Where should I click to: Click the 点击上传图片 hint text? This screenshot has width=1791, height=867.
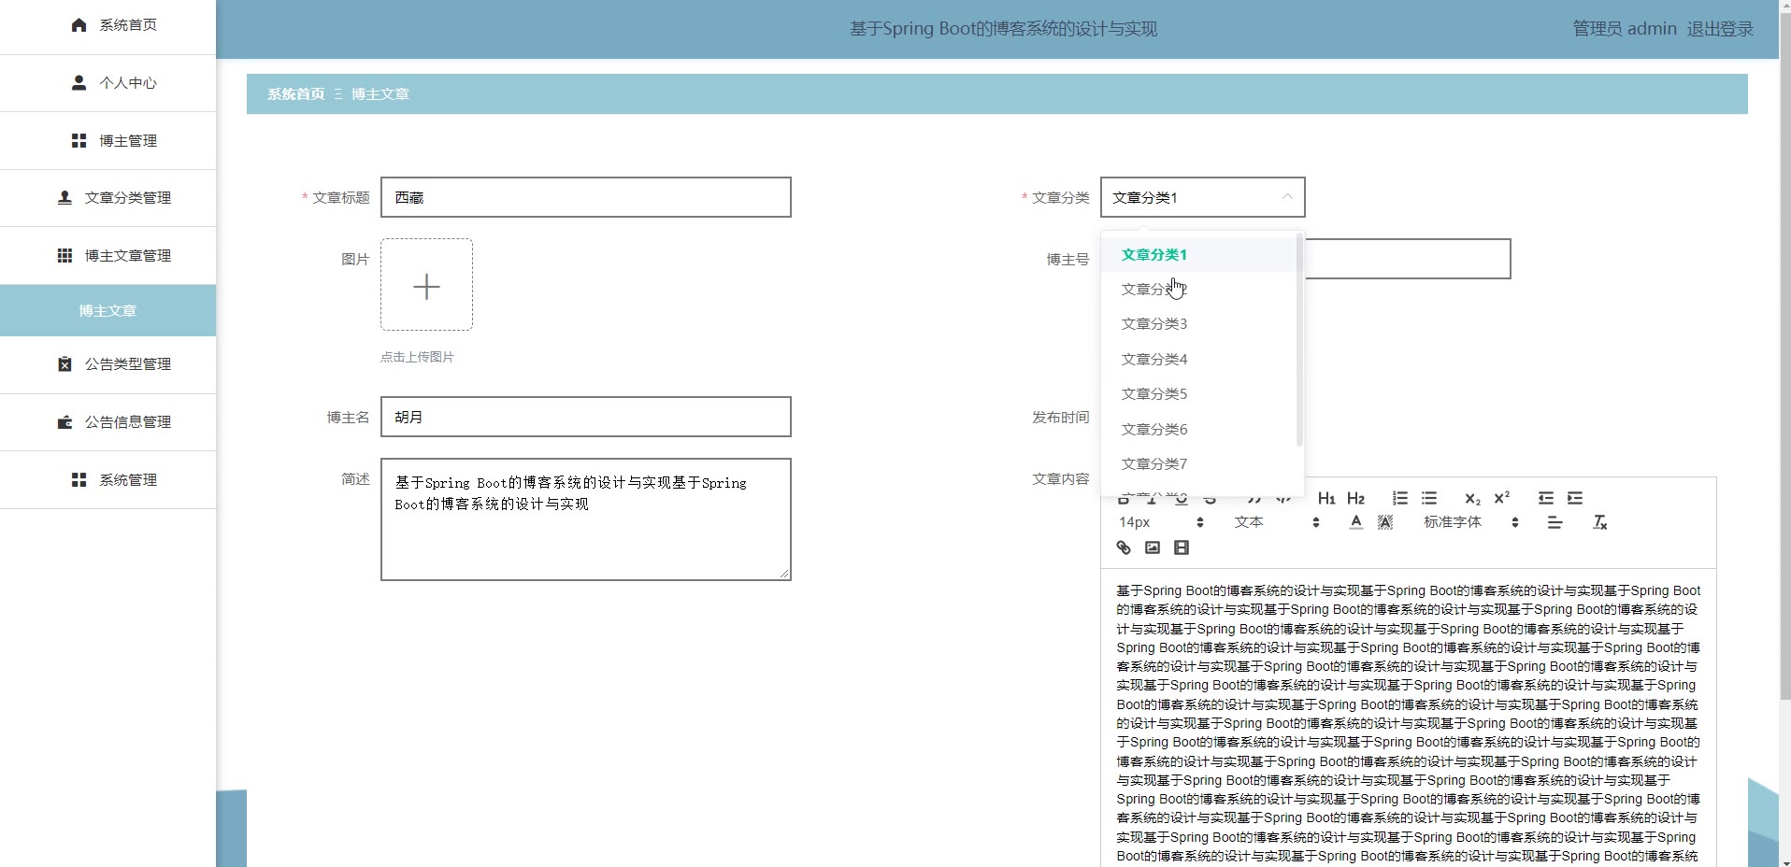tap(417, 357)
